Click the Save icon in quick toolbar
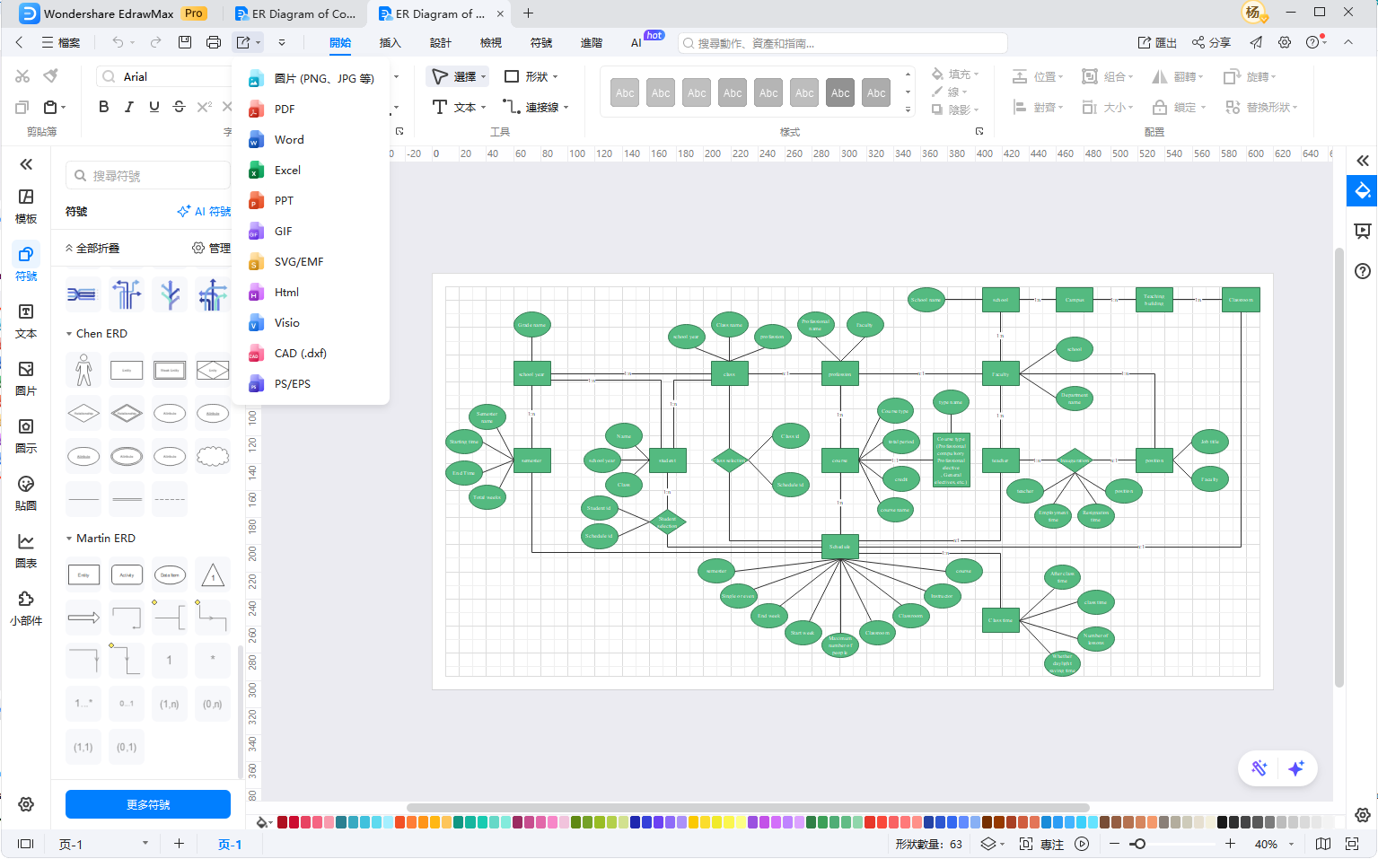 [x=185, y=42]
